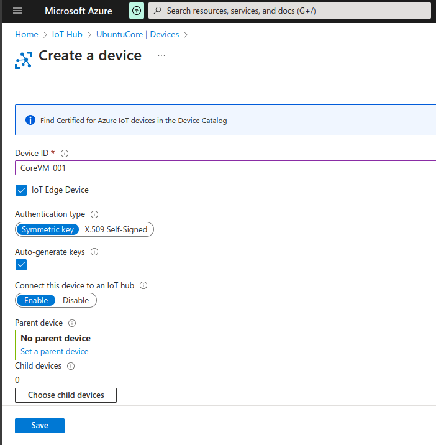Show info tooltip for Child devices
Viewport: 436px width, 445px height.
(71, 366)
